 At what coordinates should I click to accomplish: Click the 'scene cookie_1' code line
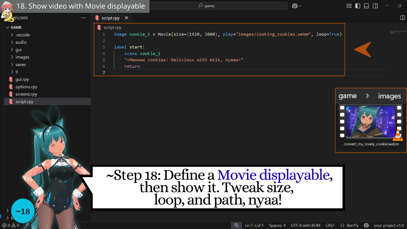[x=142, y=53]
